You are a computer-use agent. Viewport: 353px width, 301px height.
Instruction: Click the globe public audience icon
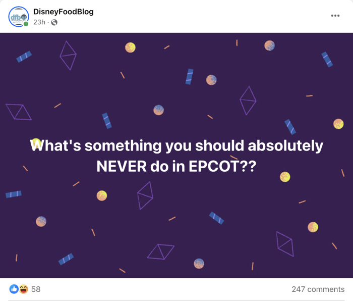[54, 22]
